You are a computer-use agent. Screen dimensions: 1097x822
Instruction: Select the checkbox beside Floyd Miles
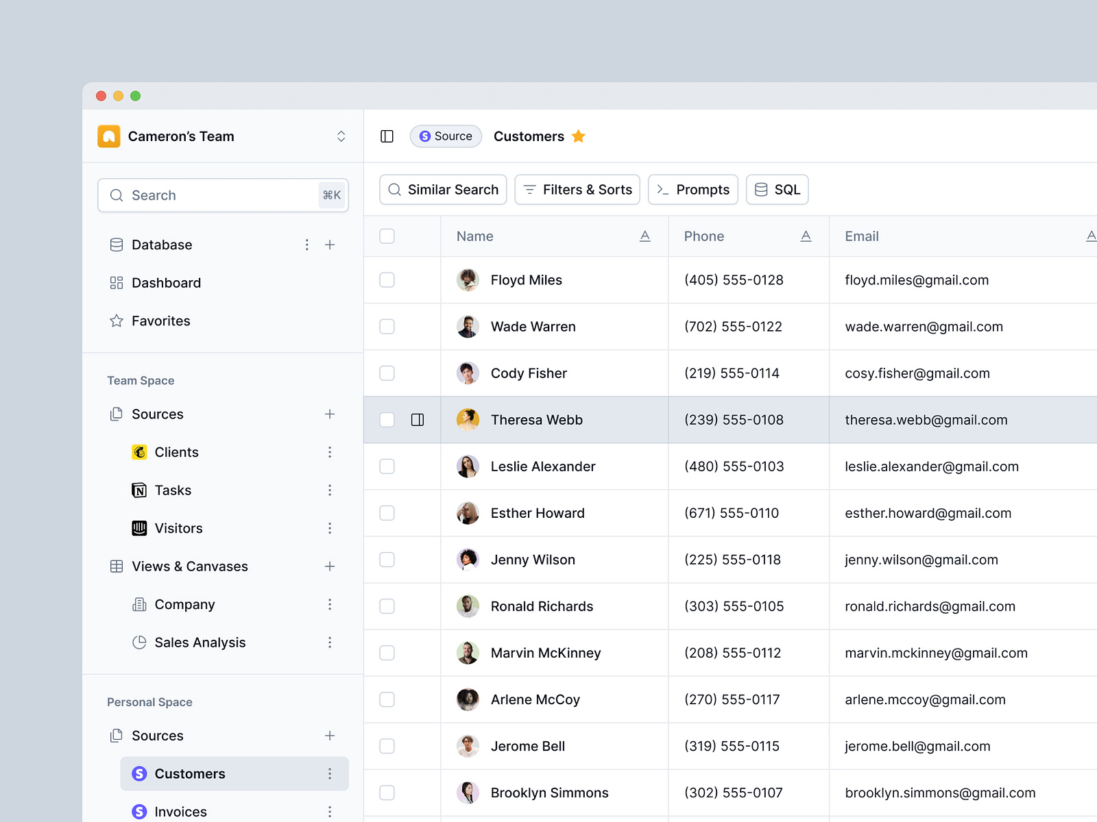click(387, 280)
